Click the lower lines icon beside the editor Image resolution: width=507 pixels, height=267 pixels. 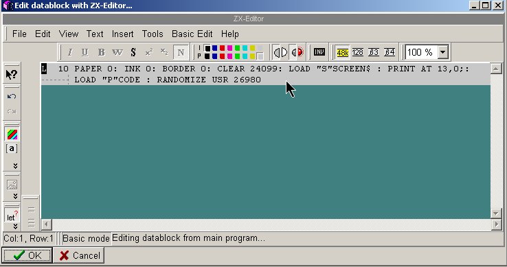(x=31, y=222)
